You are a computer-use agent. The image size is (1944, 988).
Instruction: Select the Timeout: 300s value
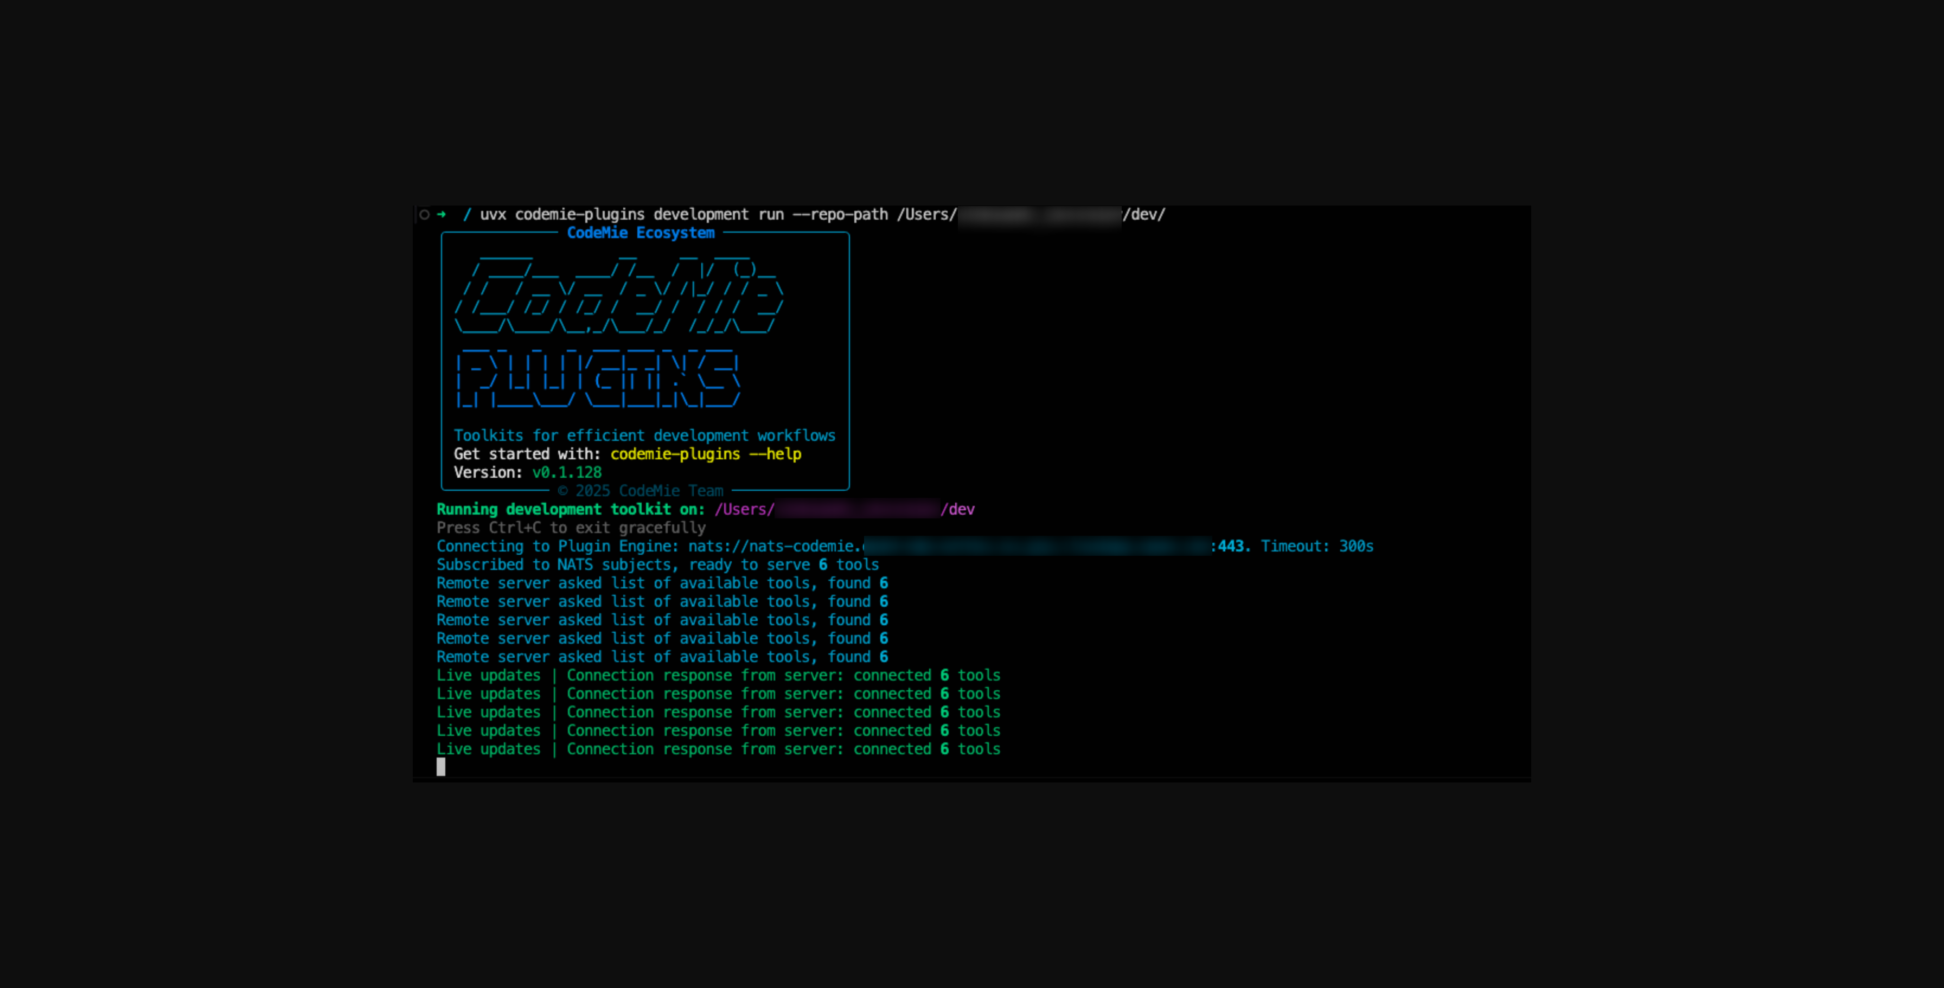click(x=1317, y=546)
